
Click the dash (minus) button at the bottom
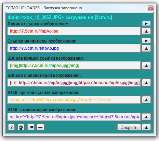click(40, 127)
